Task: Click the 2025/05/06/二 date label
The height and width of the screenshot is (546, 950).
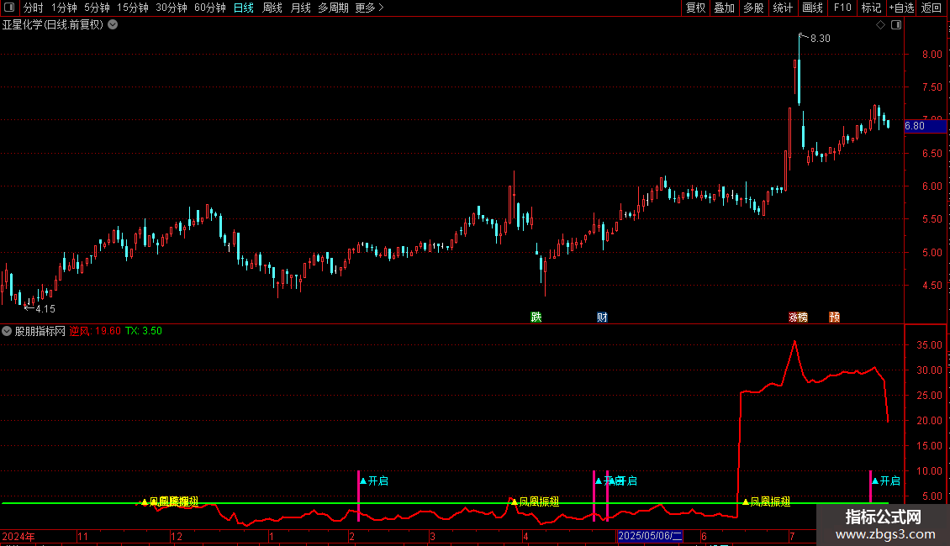Action: click(650, 536)
